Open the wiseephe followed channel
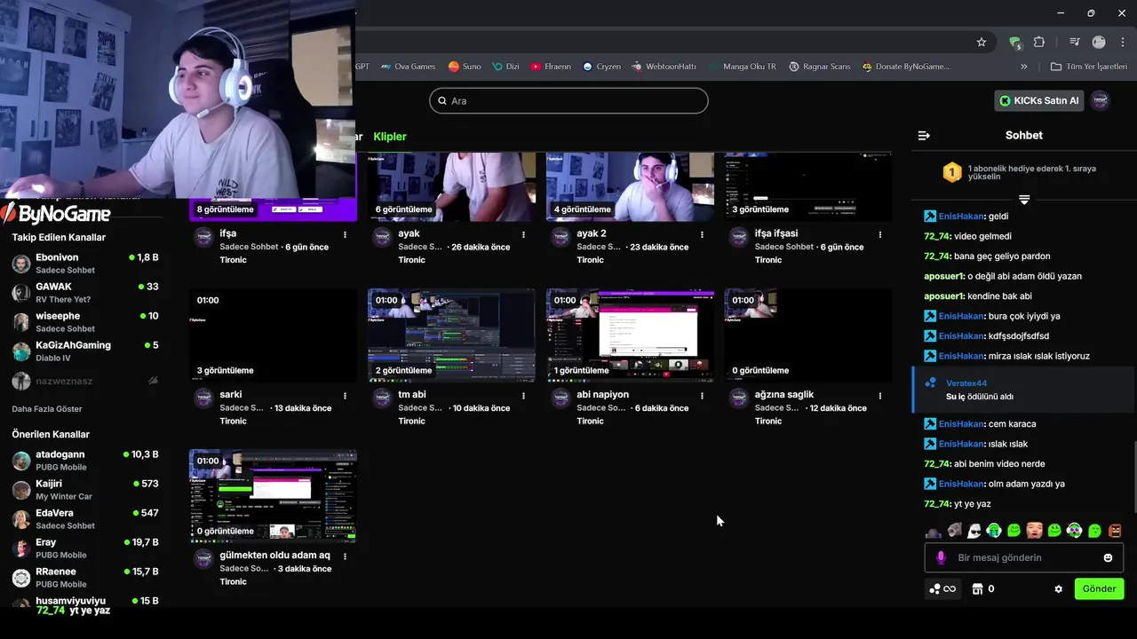 pyautogui.click(x=85, y=321)
